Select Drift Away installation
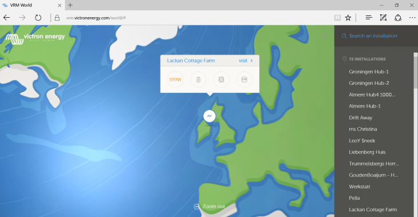Viewport: 418px width, 217px height. [x=360, y=117]
